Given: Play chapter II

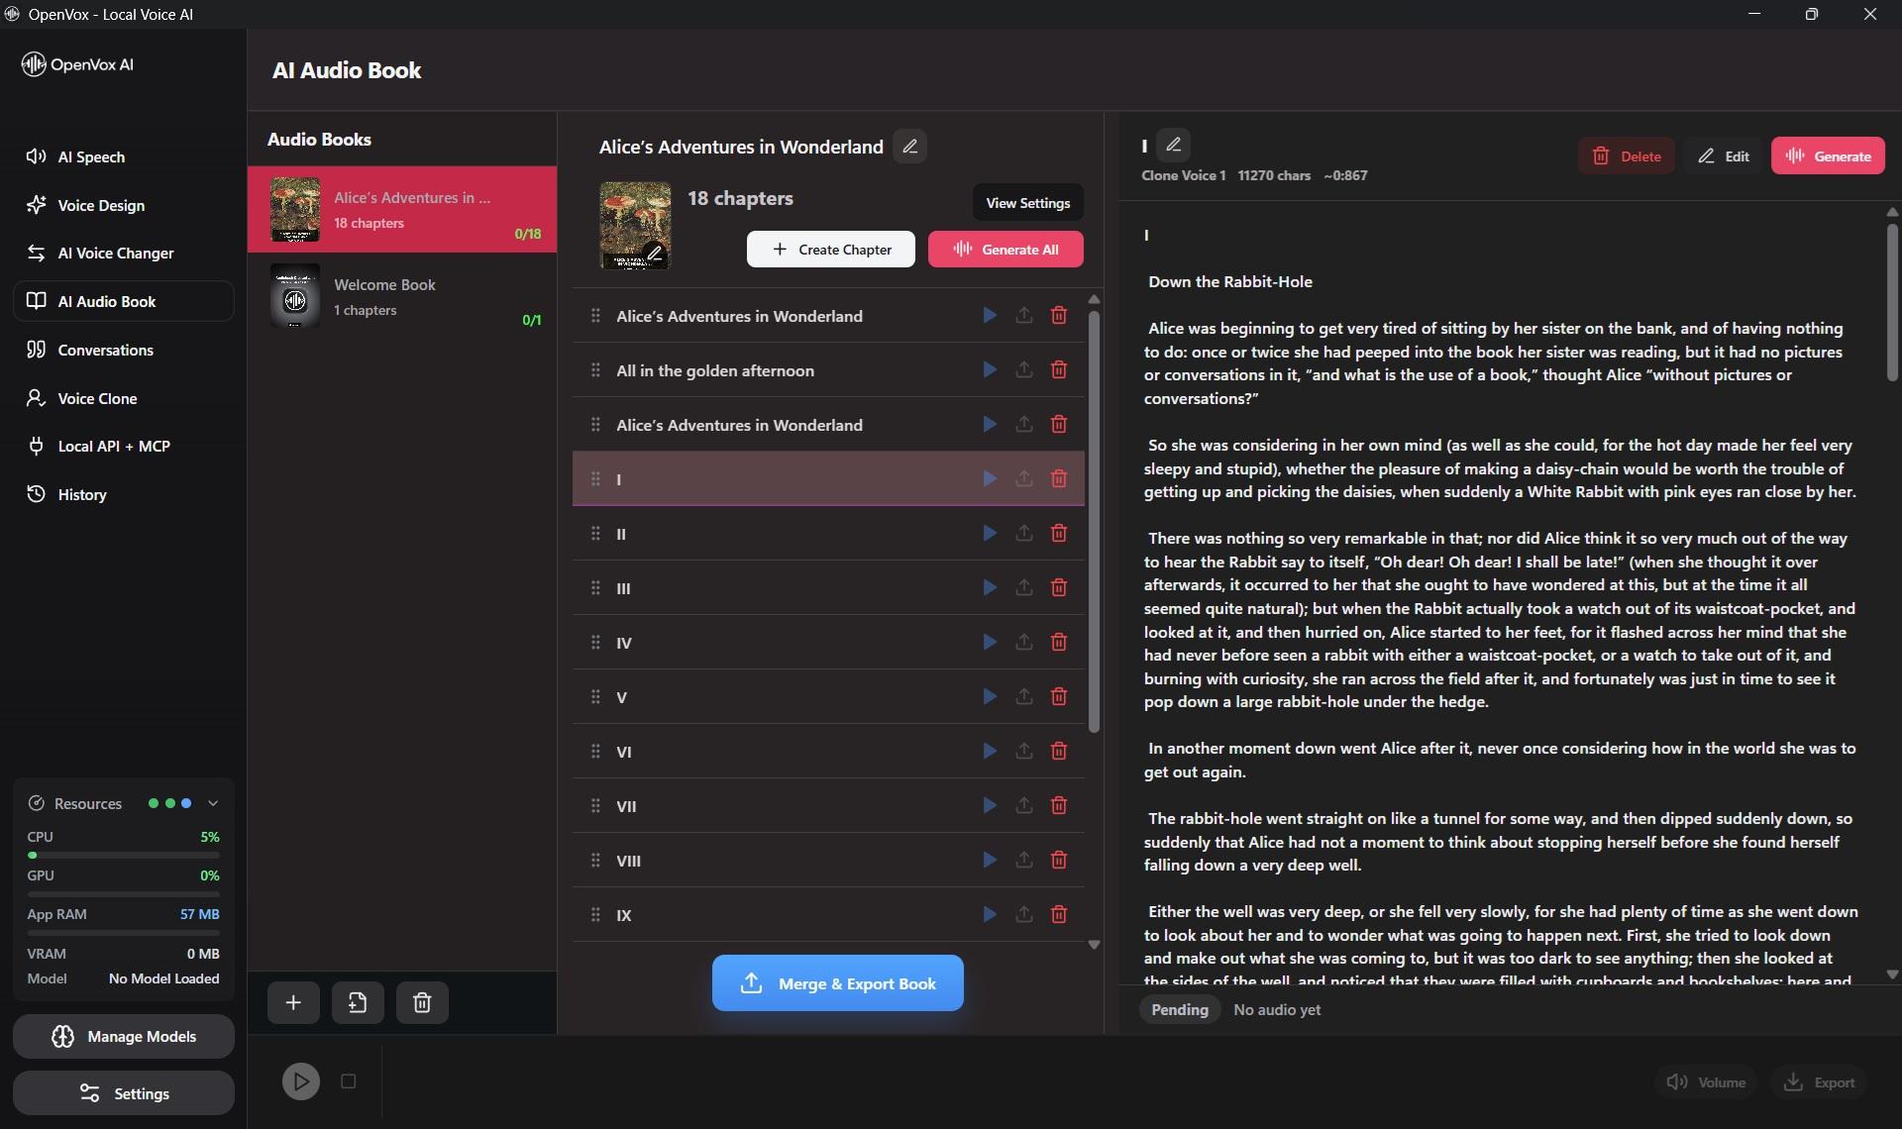Looking at the screenshot, I should point(989,533).
